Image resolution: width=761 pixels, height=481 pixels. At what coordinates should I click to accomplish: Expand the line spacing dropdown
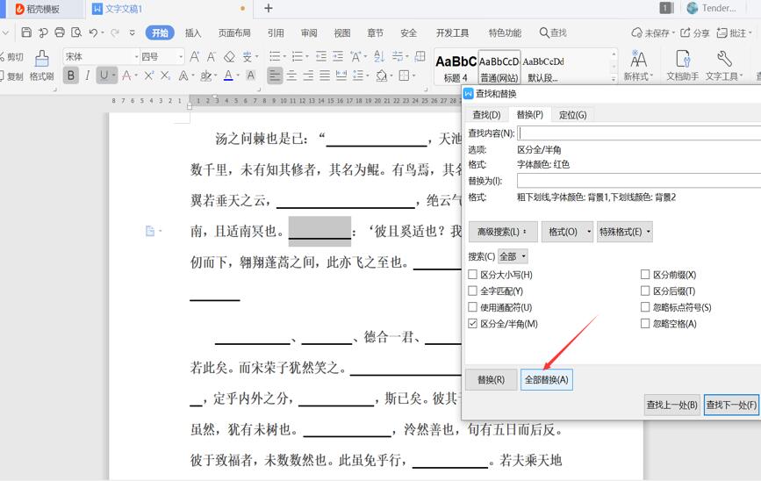pyautogui.click(x=367, y=75)
